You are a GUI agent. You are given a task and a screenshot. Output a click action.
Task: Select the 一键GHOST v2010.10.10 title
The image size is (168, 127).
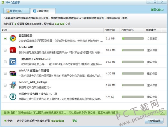click(34, 59)
